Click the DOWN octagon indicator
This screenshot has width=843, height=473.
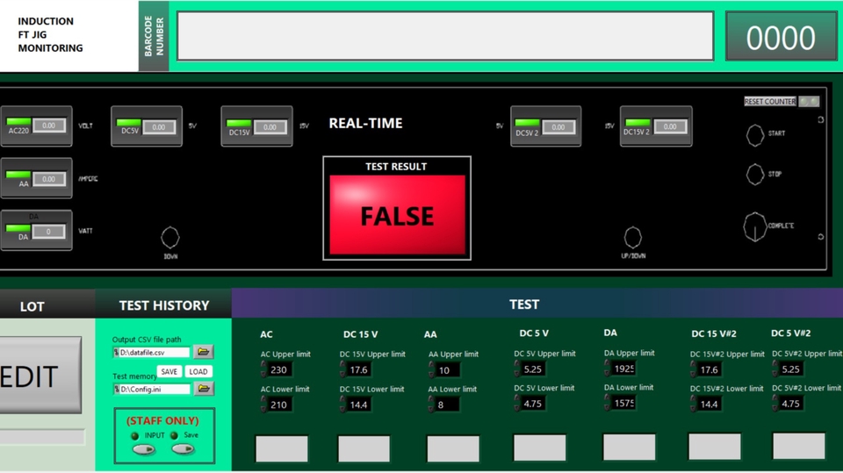[x=170, y=237]
